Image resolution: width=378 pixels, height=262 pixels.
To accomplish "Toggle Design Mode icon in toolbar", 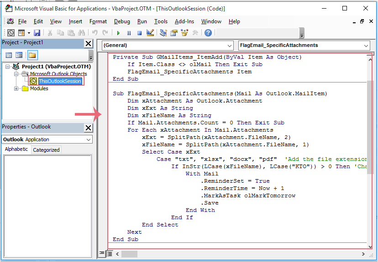I will (150, 33).
